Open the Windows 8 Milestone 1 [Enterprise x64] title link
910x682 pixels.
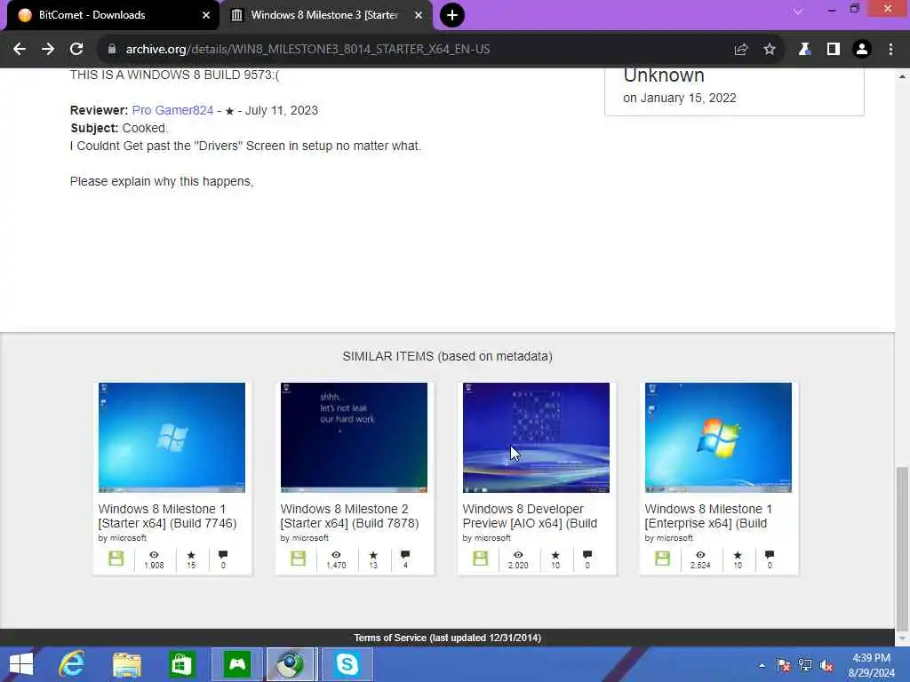click(x=708, y=516)
